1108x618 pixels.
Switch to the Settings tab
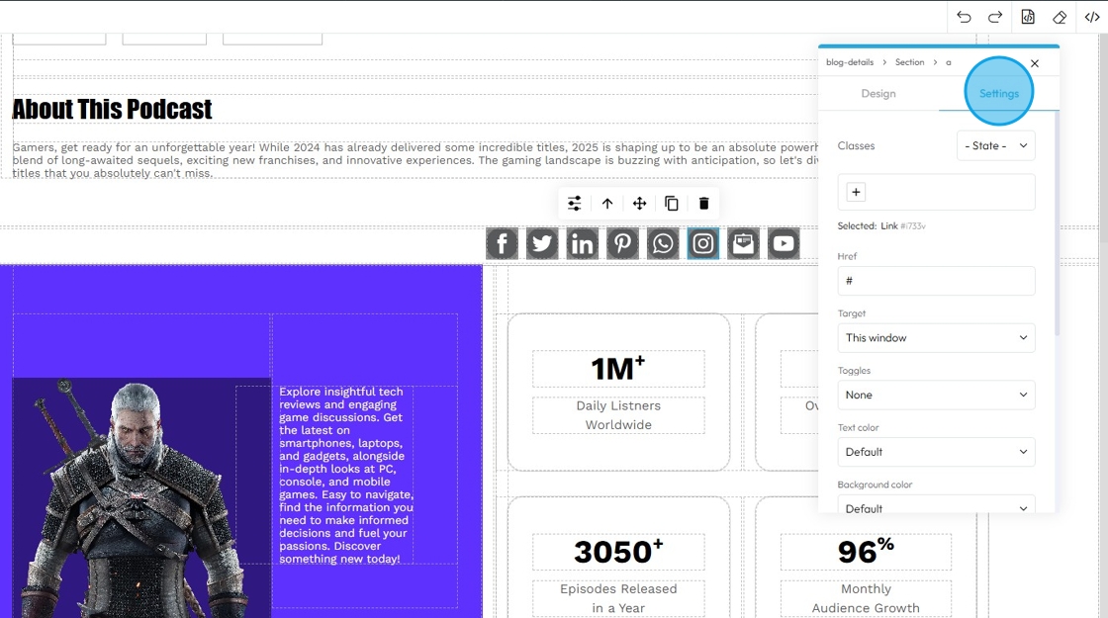tap(999, 93)
